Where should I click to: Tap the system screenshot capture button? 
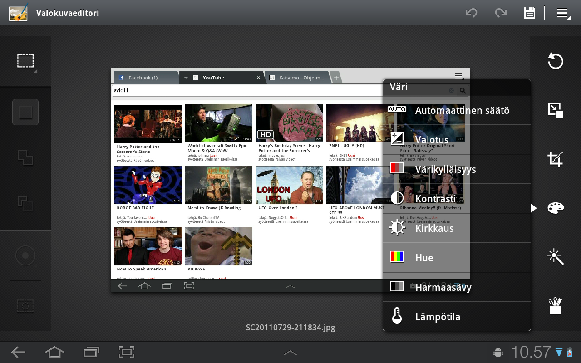coord(127,352)
